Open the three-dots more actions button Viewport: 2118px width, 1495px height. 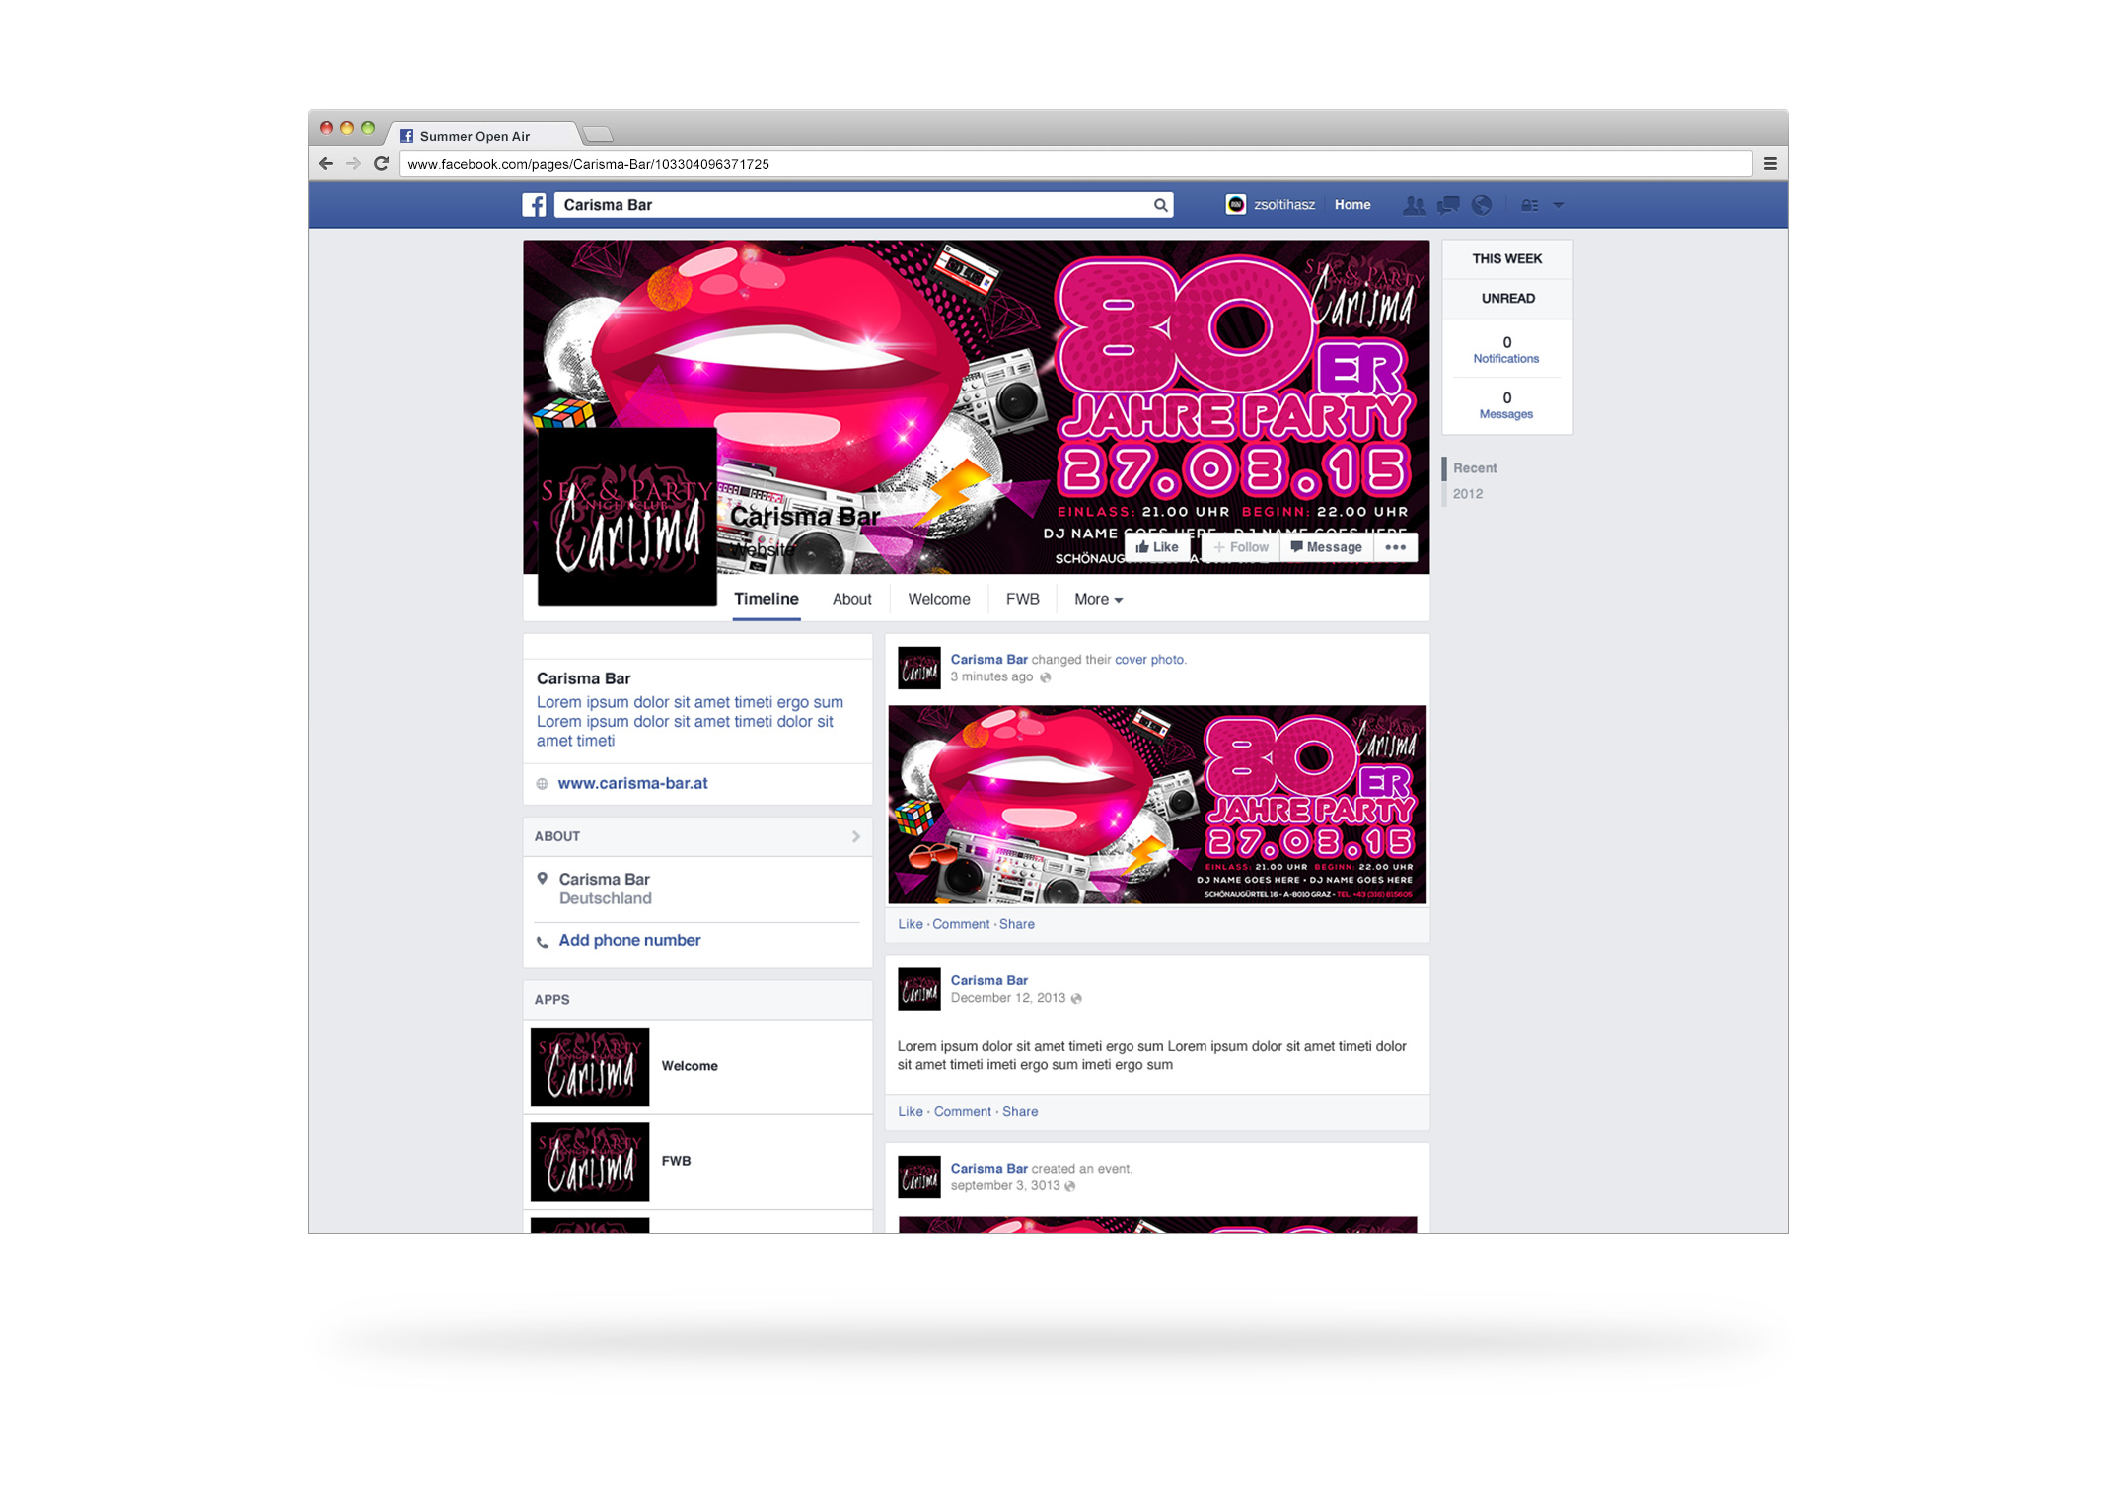(1396, 547)
